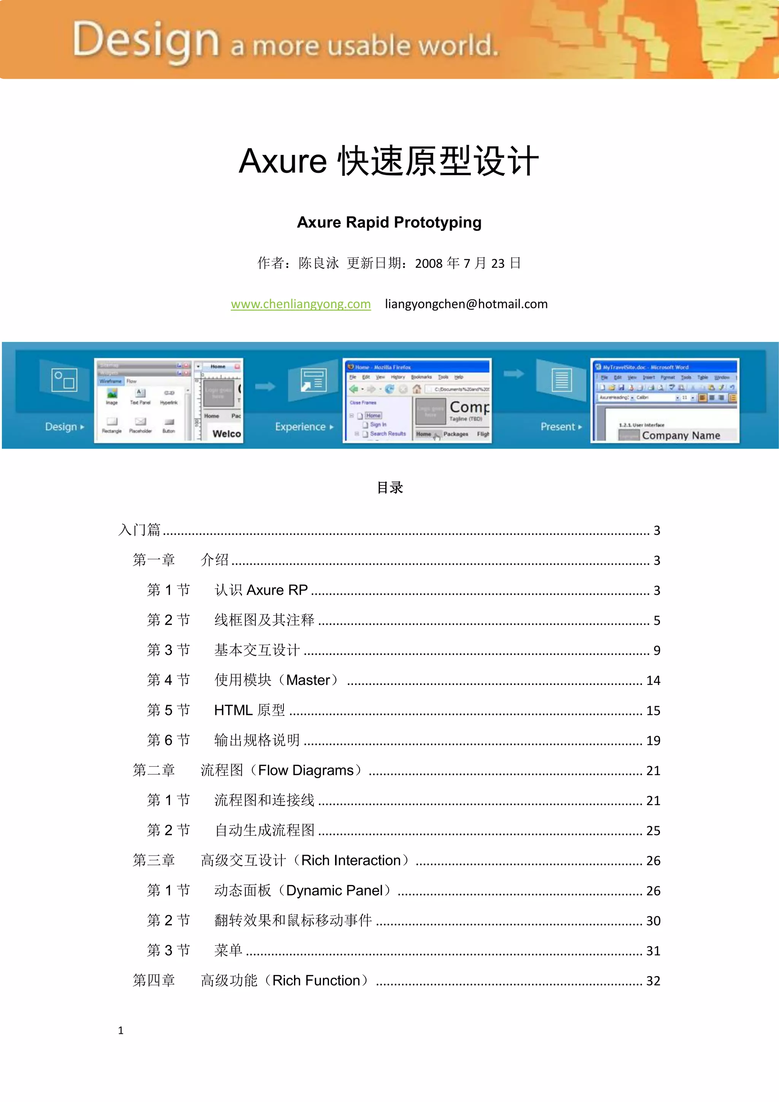
Task: Expand the Search Results tree node
Action: pyautogui.click(x=357, y=433)
